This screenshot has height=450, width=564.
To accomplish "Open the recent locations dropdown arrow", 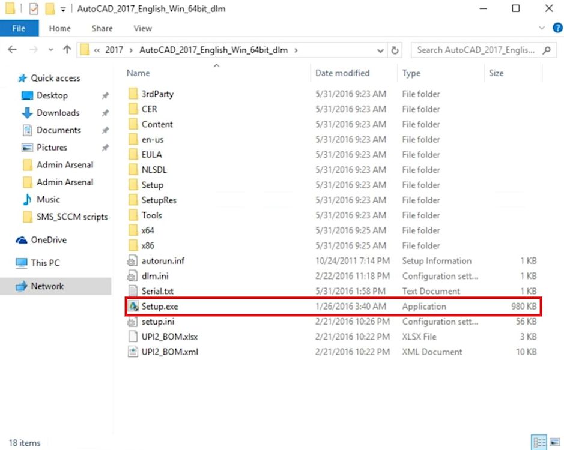I will [50, 50].
